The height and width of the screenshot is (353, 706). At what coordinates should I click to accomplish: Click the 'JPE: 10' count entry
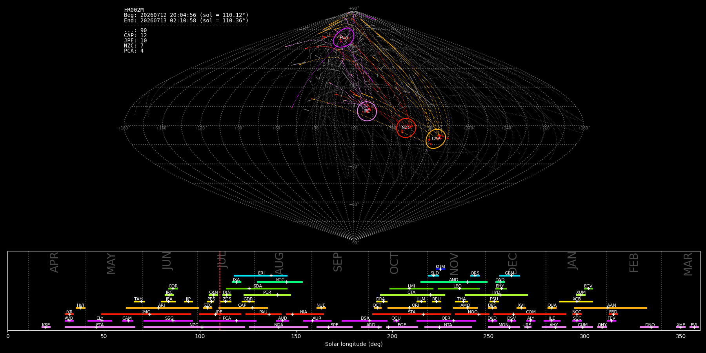pyautogui.click(x=135, y=41)
